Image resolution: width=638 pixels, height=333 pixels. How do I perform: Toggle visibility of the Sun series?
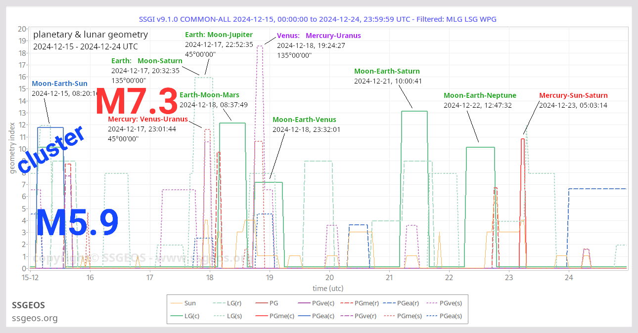coord(191,303)
